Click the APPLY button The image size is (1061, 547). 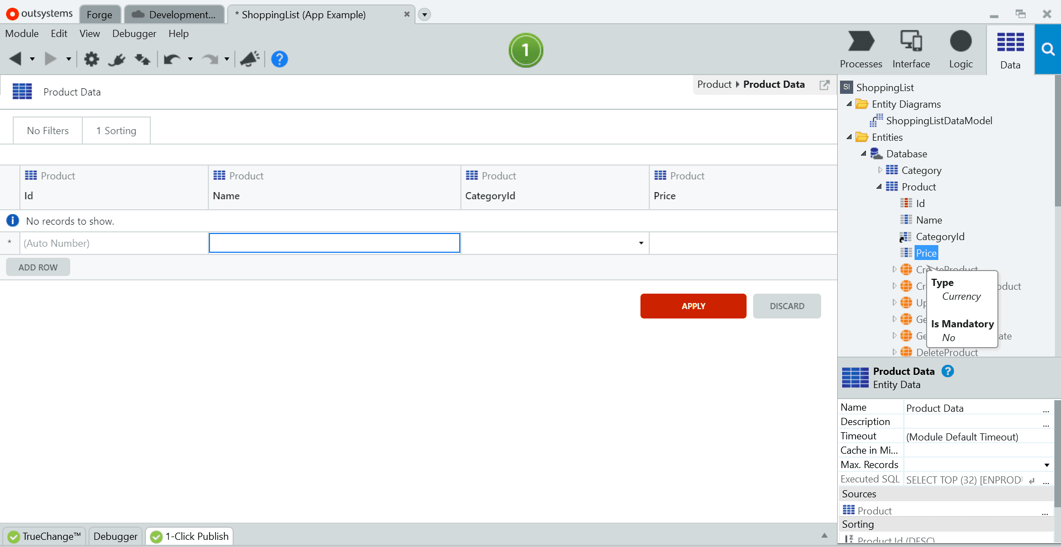pyautogui.click(x=693, y=306)
